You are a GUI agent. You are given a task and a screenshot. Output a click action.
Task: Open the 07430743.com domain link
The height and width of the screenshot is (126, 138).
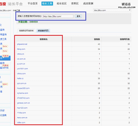(x=23, y=98)
